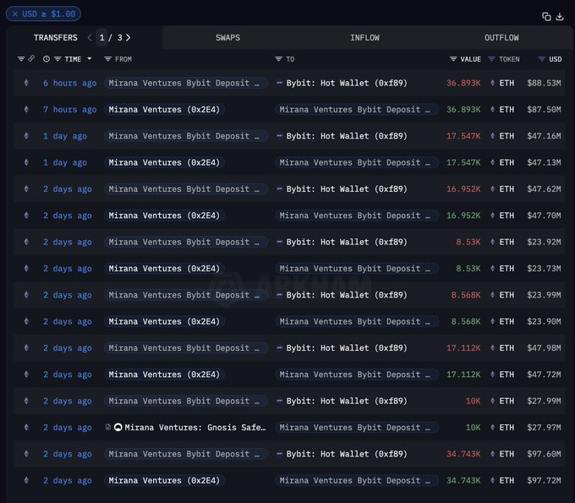
Task: Click the $47.70M USD amount
Action: point(544,216)
